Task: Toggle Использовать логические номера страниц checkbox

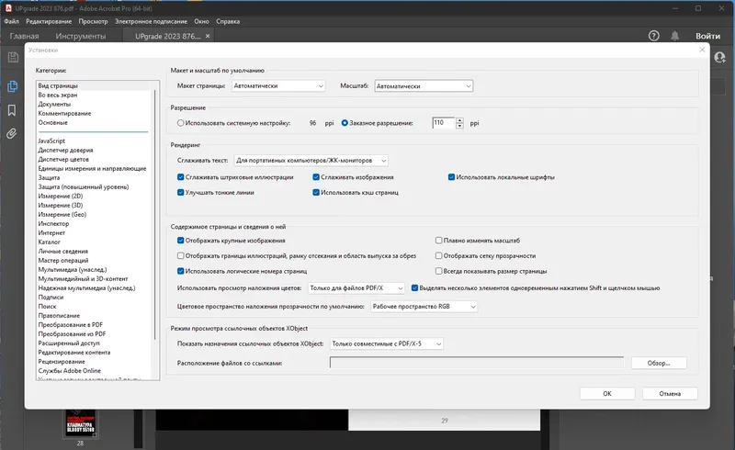Action: [x=180, y=271]
